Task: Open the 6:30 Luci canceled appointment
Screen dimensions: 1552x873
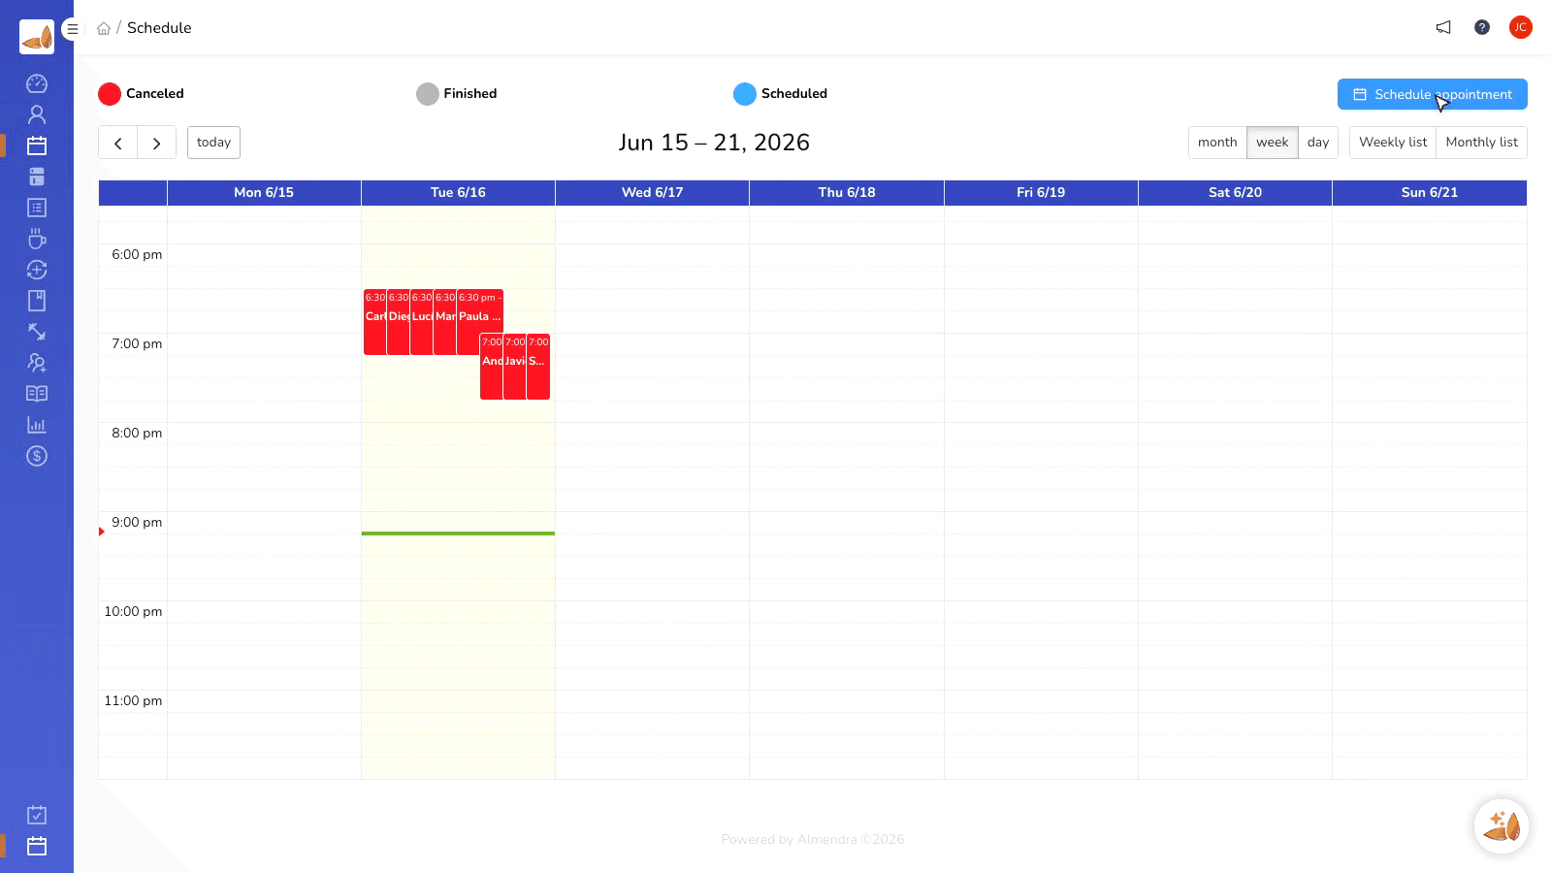Action: (422, 322)
